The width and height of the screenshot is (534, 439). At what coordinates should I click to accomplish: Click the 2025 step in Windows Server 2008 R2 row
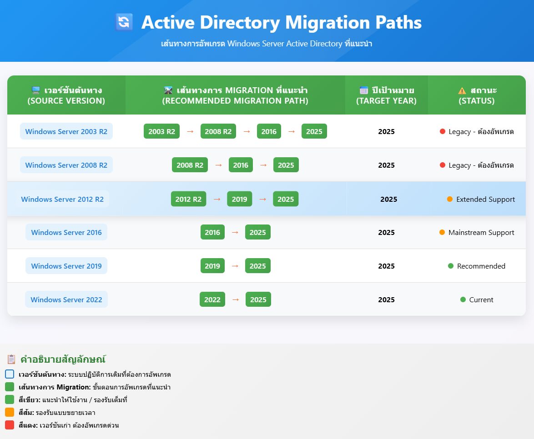[286, 165]
